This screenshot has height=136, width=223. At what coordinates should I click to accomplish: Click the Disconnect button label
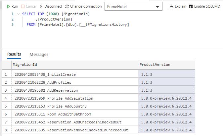pos(53,6)
